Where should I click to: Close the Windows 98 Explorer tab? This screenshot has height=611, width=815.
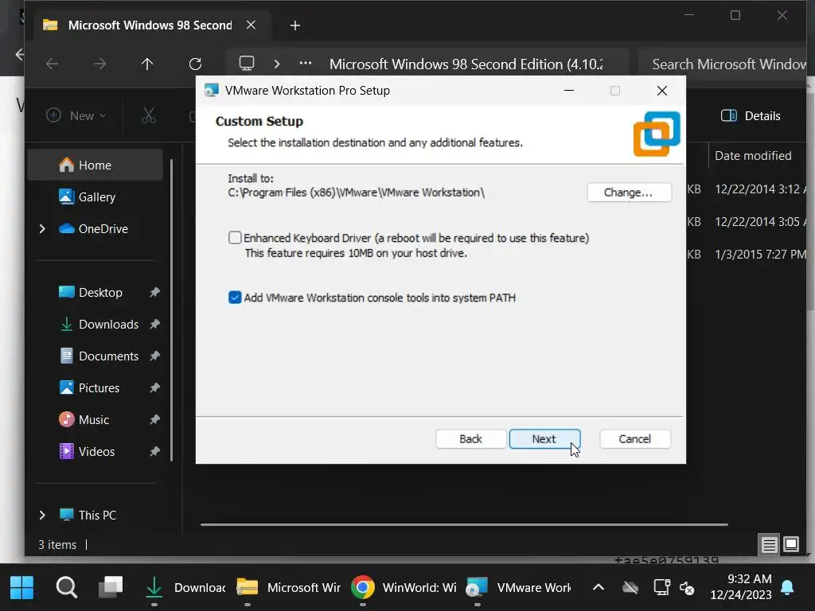[251, 25]
